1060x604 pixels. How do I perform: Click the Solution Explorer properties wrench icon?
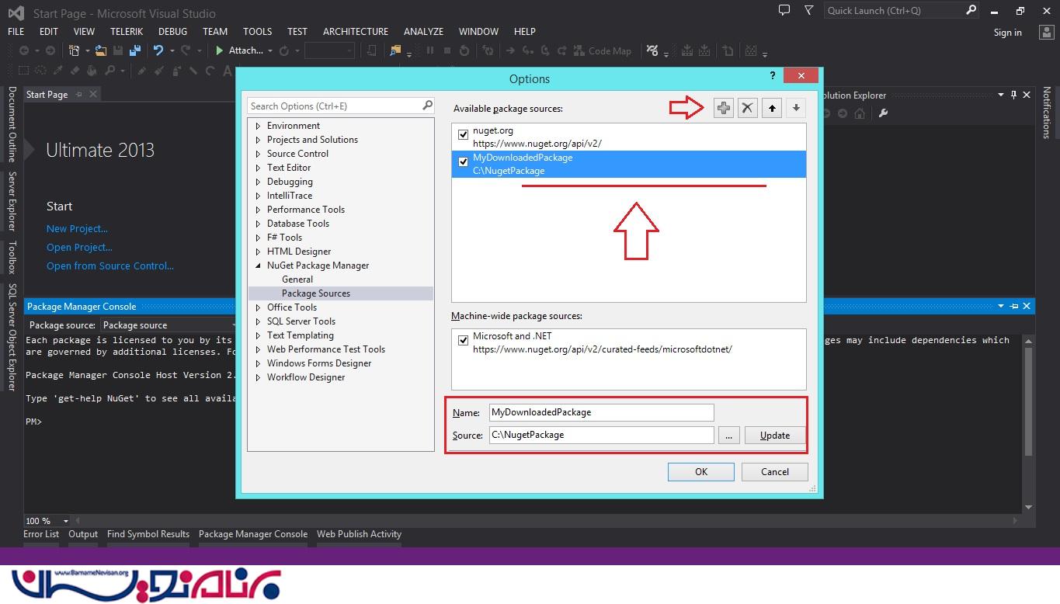(x=883, y=113)
